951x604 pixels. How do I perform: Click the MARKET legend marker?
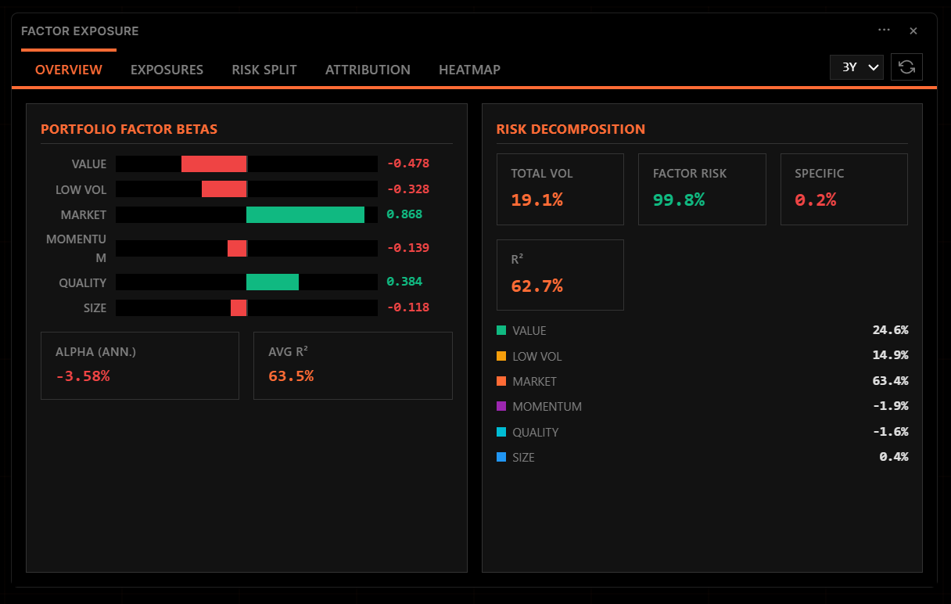(x=501, y=381)
